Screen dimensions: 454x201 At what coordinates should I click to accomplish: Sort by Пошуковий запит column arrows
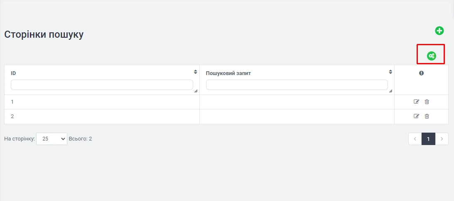390,72
